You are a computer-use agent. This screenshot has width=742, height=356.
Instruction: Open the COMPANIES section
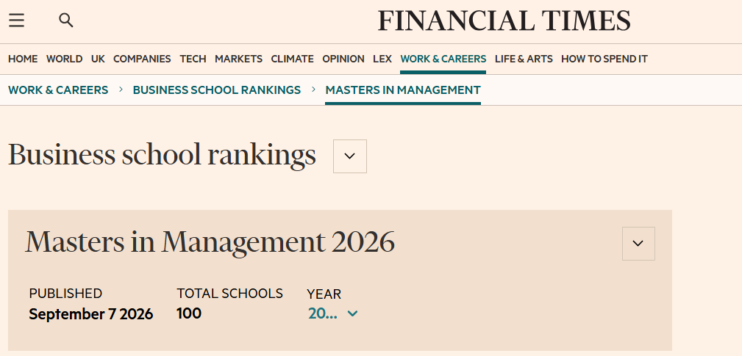[x=142, y=59]
